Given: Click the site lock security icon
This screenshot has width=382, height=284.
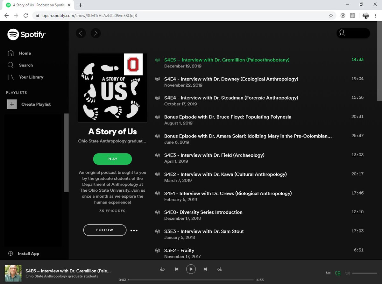Looking at the screenshot, I should coord(37,15).
